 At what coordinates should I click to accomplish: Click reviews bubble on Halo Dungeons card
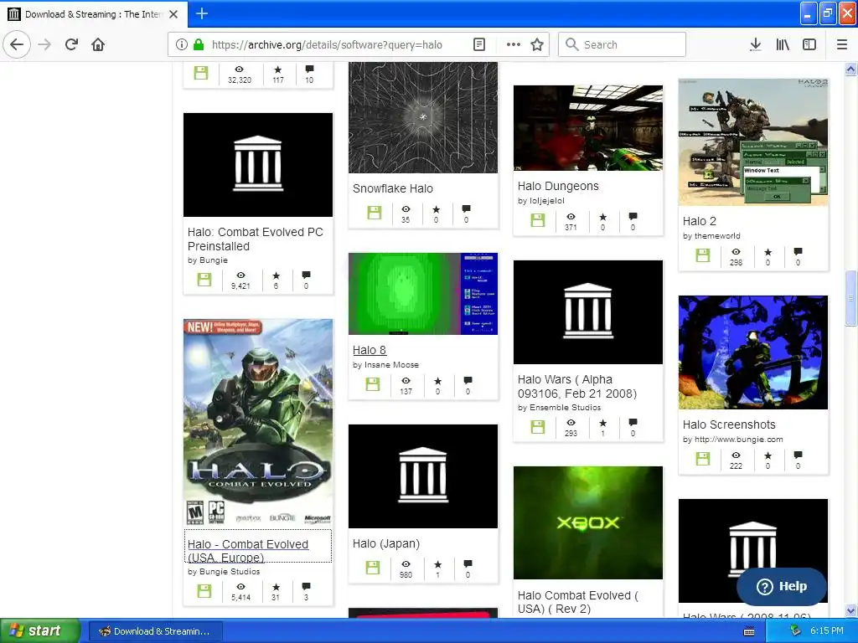click(633, 217)
